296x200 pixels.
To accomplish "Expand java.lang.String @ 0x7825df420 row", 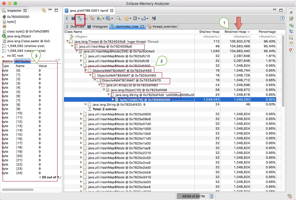I will (x=86, y=104).
